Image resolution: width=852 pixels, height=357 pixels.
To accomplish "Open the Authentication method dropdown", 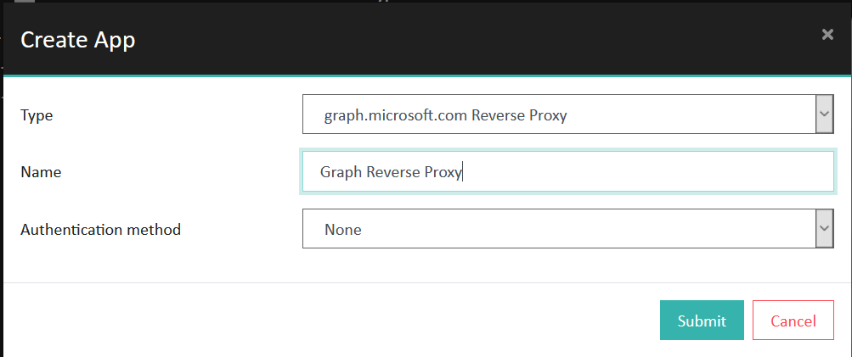I will pyautogui.click(x=567, y=229).
